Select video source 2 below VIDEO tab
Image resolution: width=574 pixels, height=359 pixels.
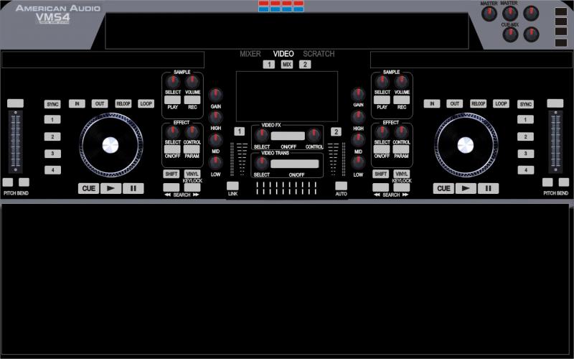click(x=305, y=65)
